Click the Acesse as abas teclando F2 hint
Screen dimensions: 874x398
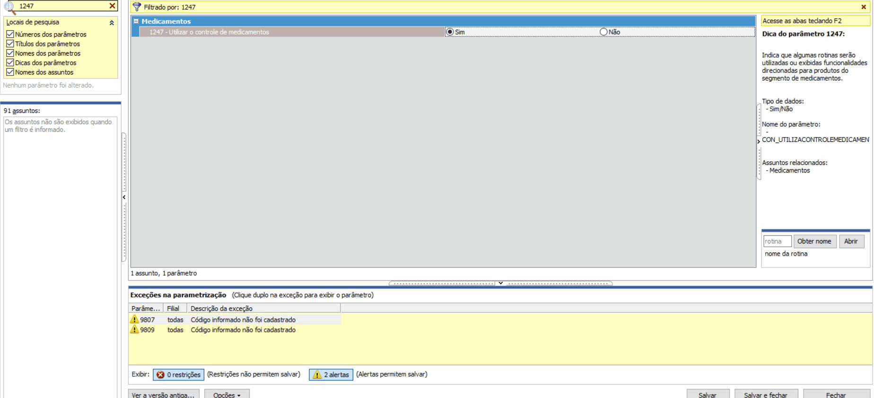click(x=815, y=21)
